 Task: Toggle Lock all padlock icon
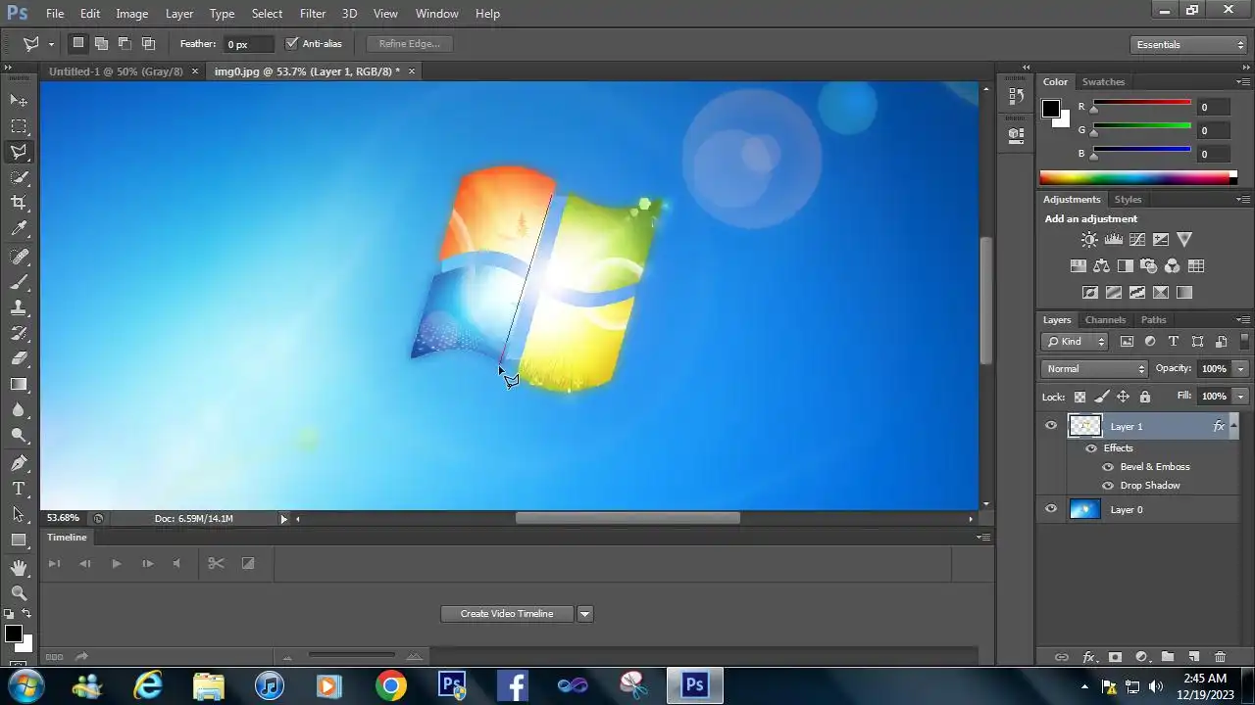tap(1144, 397)
